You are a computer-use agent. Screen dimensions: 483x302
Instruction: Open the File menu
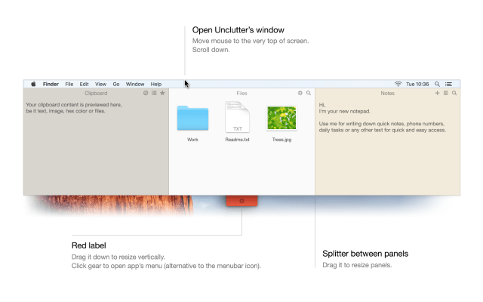pyautogui.click(x=69, y=84)
